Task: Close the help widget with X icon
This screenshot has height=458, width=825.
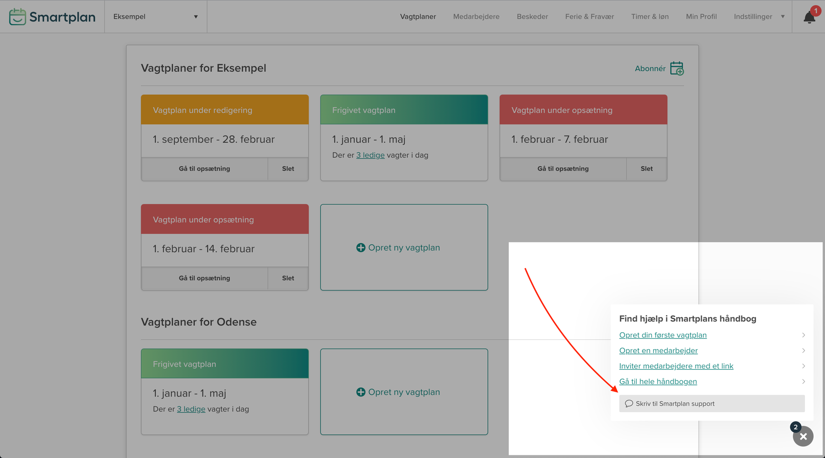Action: click(x=803, y=436)
